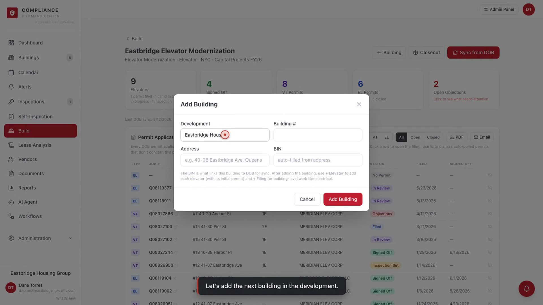543x305 pixels.
Task: Open Vendors icon in sidebar
Action: (x=11, y=159)
